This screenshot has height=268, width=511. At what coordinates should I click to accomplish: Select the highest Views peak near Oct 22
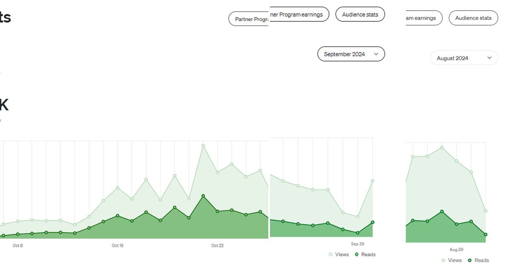click(x=203, y=145)
